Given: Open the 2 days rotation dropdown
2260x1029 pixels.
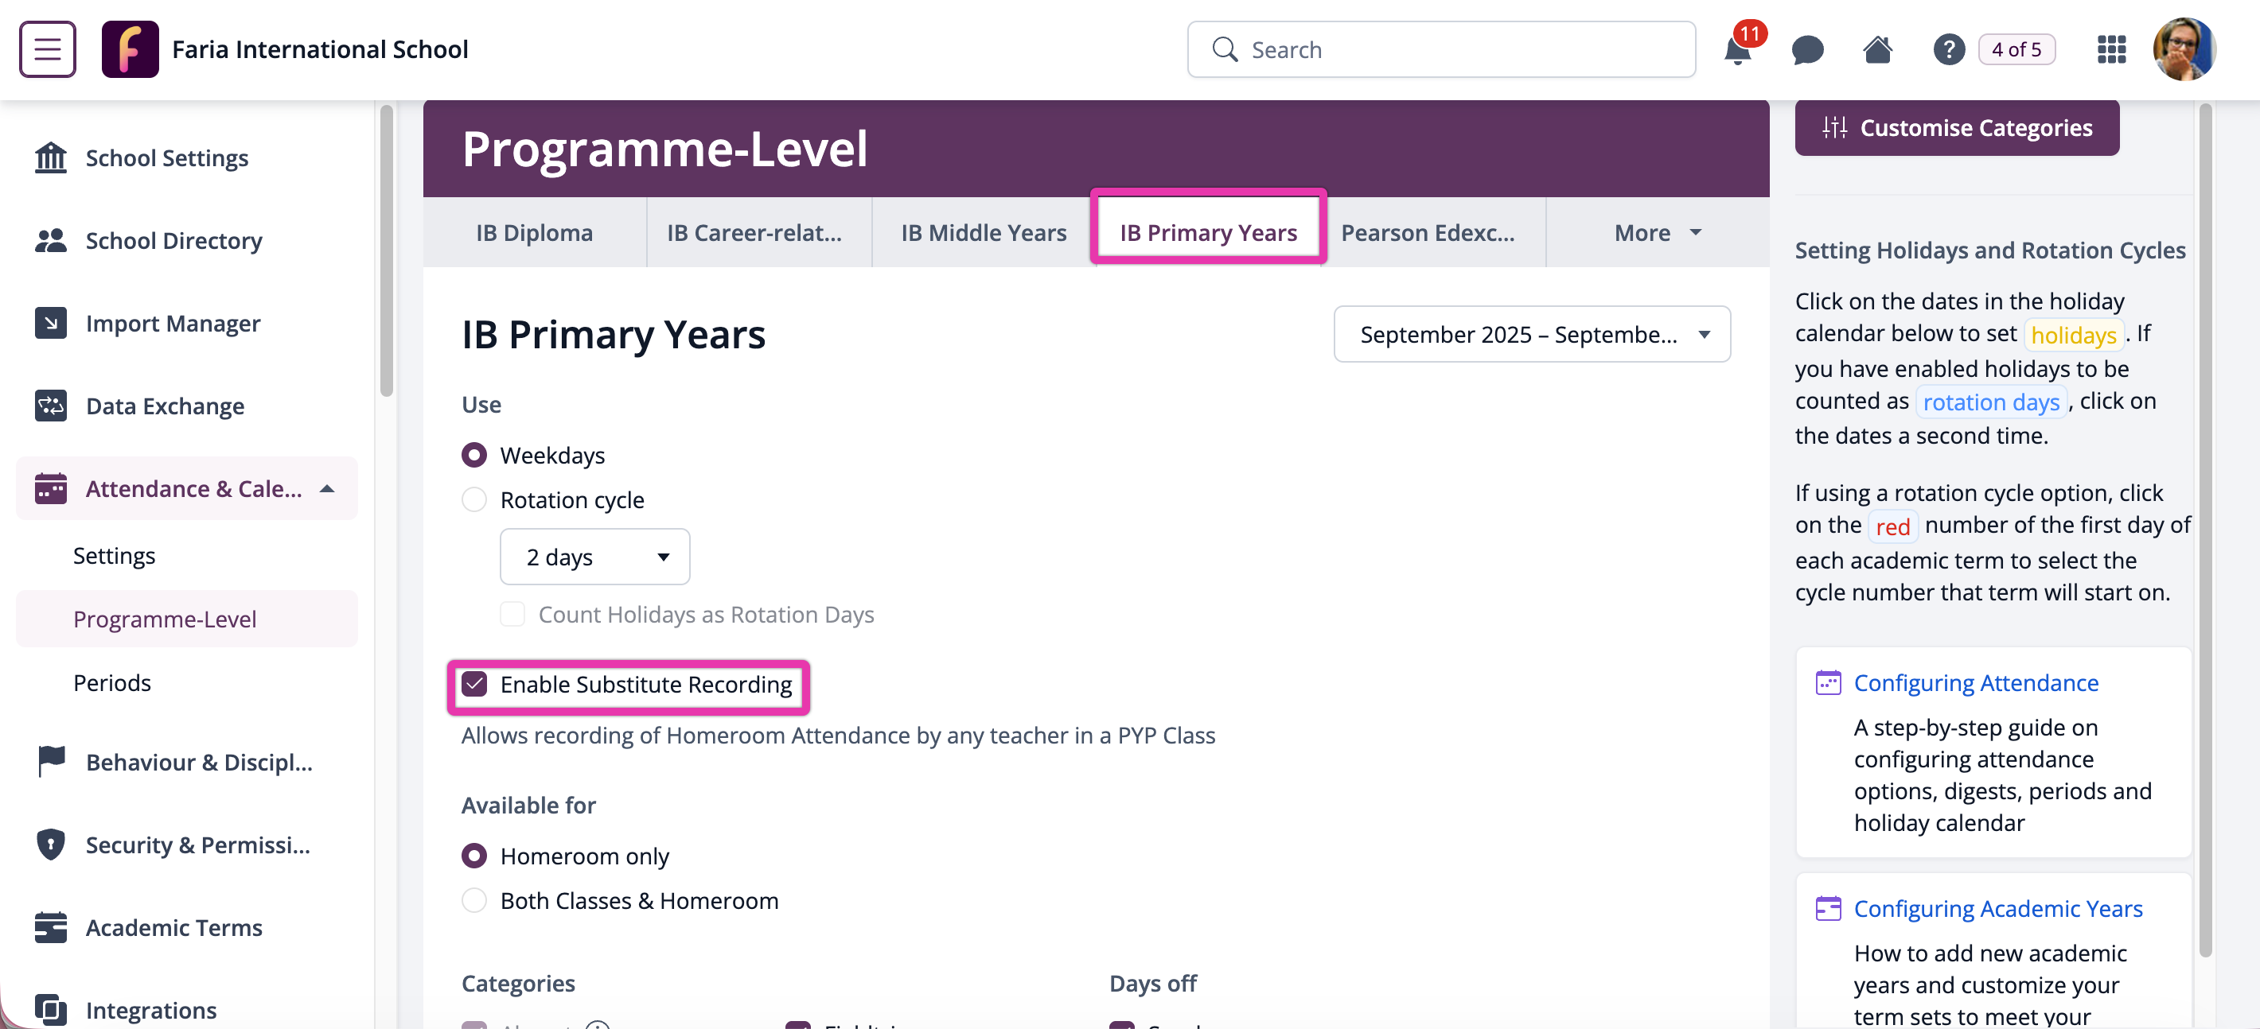Looking at the screenshot, I should pyautogui.click(x=594, y=557).
